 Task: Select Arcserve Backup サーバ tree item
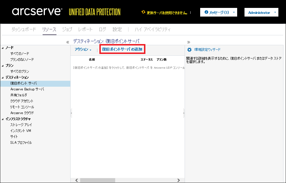[x=27, y=89]
